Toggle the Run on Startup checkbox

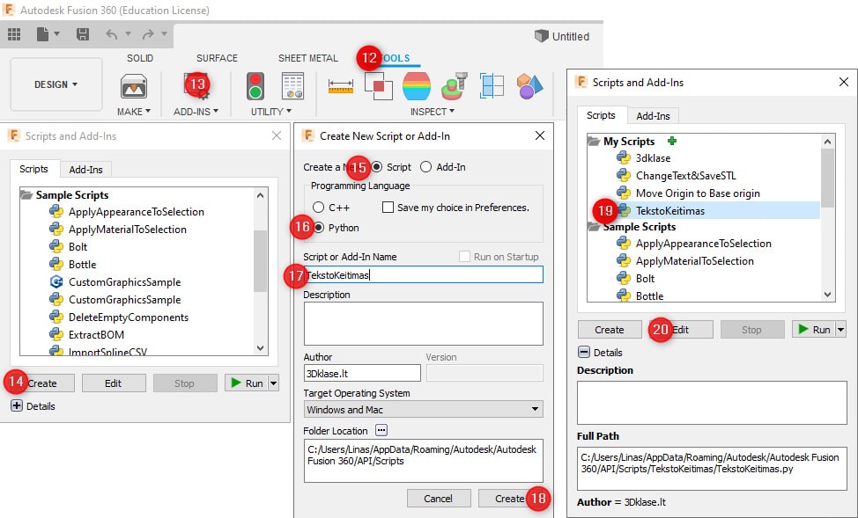[x=464, y=257]
